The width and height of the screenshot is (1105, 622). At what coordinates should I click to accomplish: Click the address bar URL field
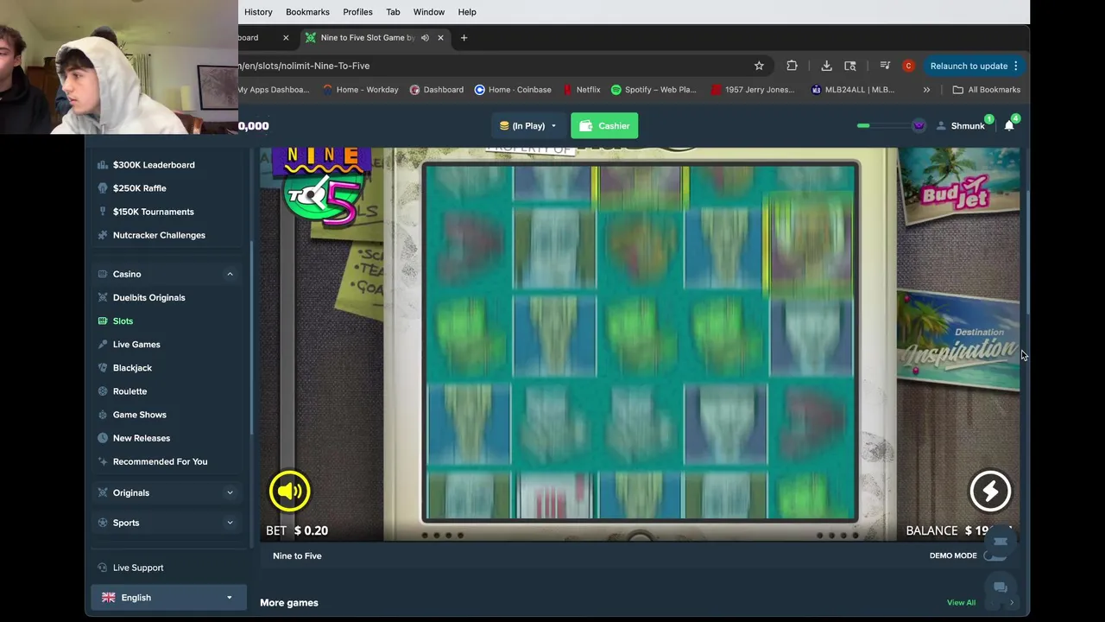click(x=492, y=66)
